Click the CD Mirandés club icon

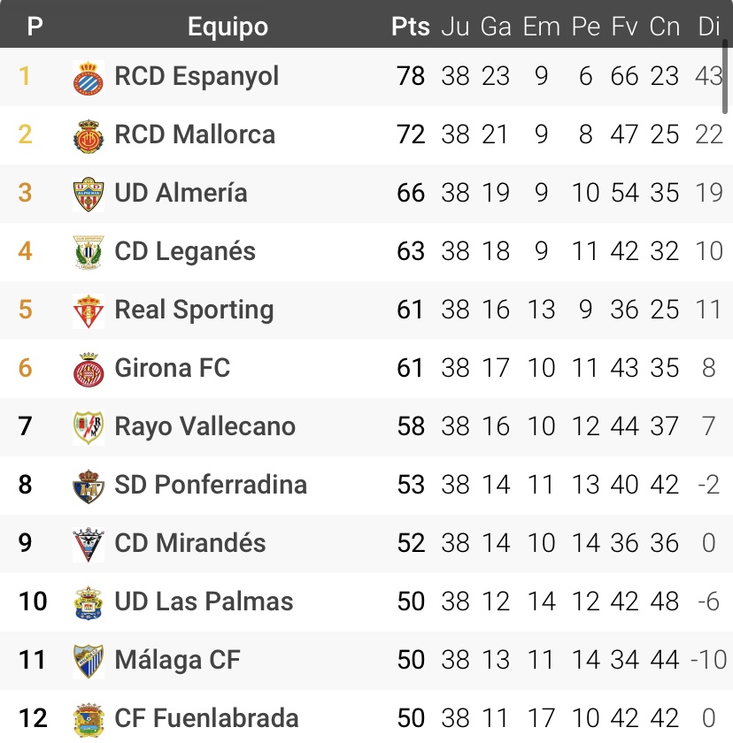(x=86, y=543)
